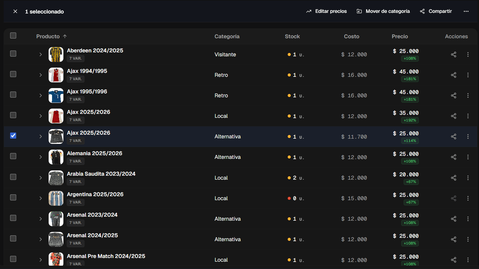Viewport: 479px width, 269px height.
Task: Click the share icon for Ajax 1994/1995
Action: [x=454, y=75]
